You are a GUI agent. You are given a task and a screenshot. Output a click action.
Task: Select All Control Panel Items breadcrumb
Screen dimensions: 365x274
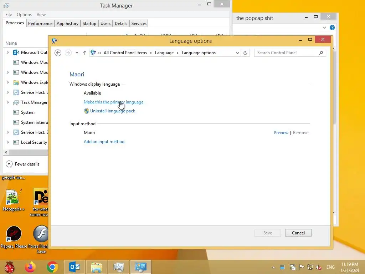click(125, 53)
